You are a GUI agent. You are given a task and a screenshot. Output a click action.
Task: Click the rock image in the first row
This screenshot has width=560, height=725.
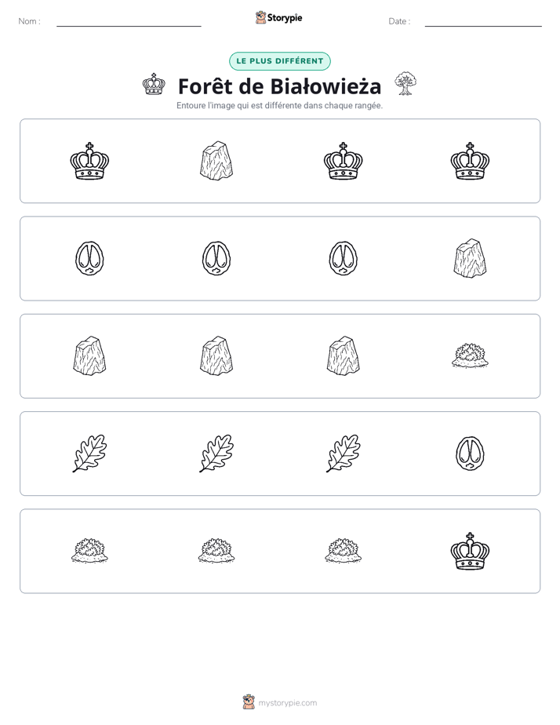click(216, 161)
